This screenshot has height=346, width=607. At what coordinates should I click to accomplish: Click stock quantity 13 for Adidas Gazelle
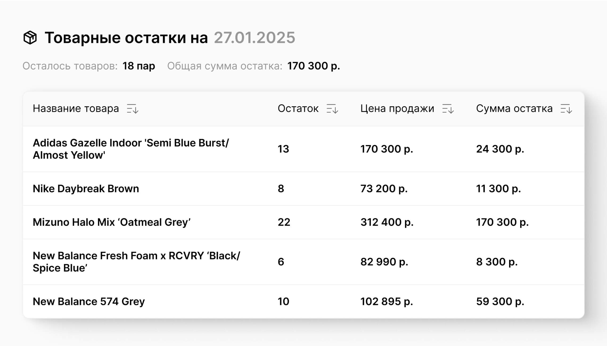coord(283,149)
